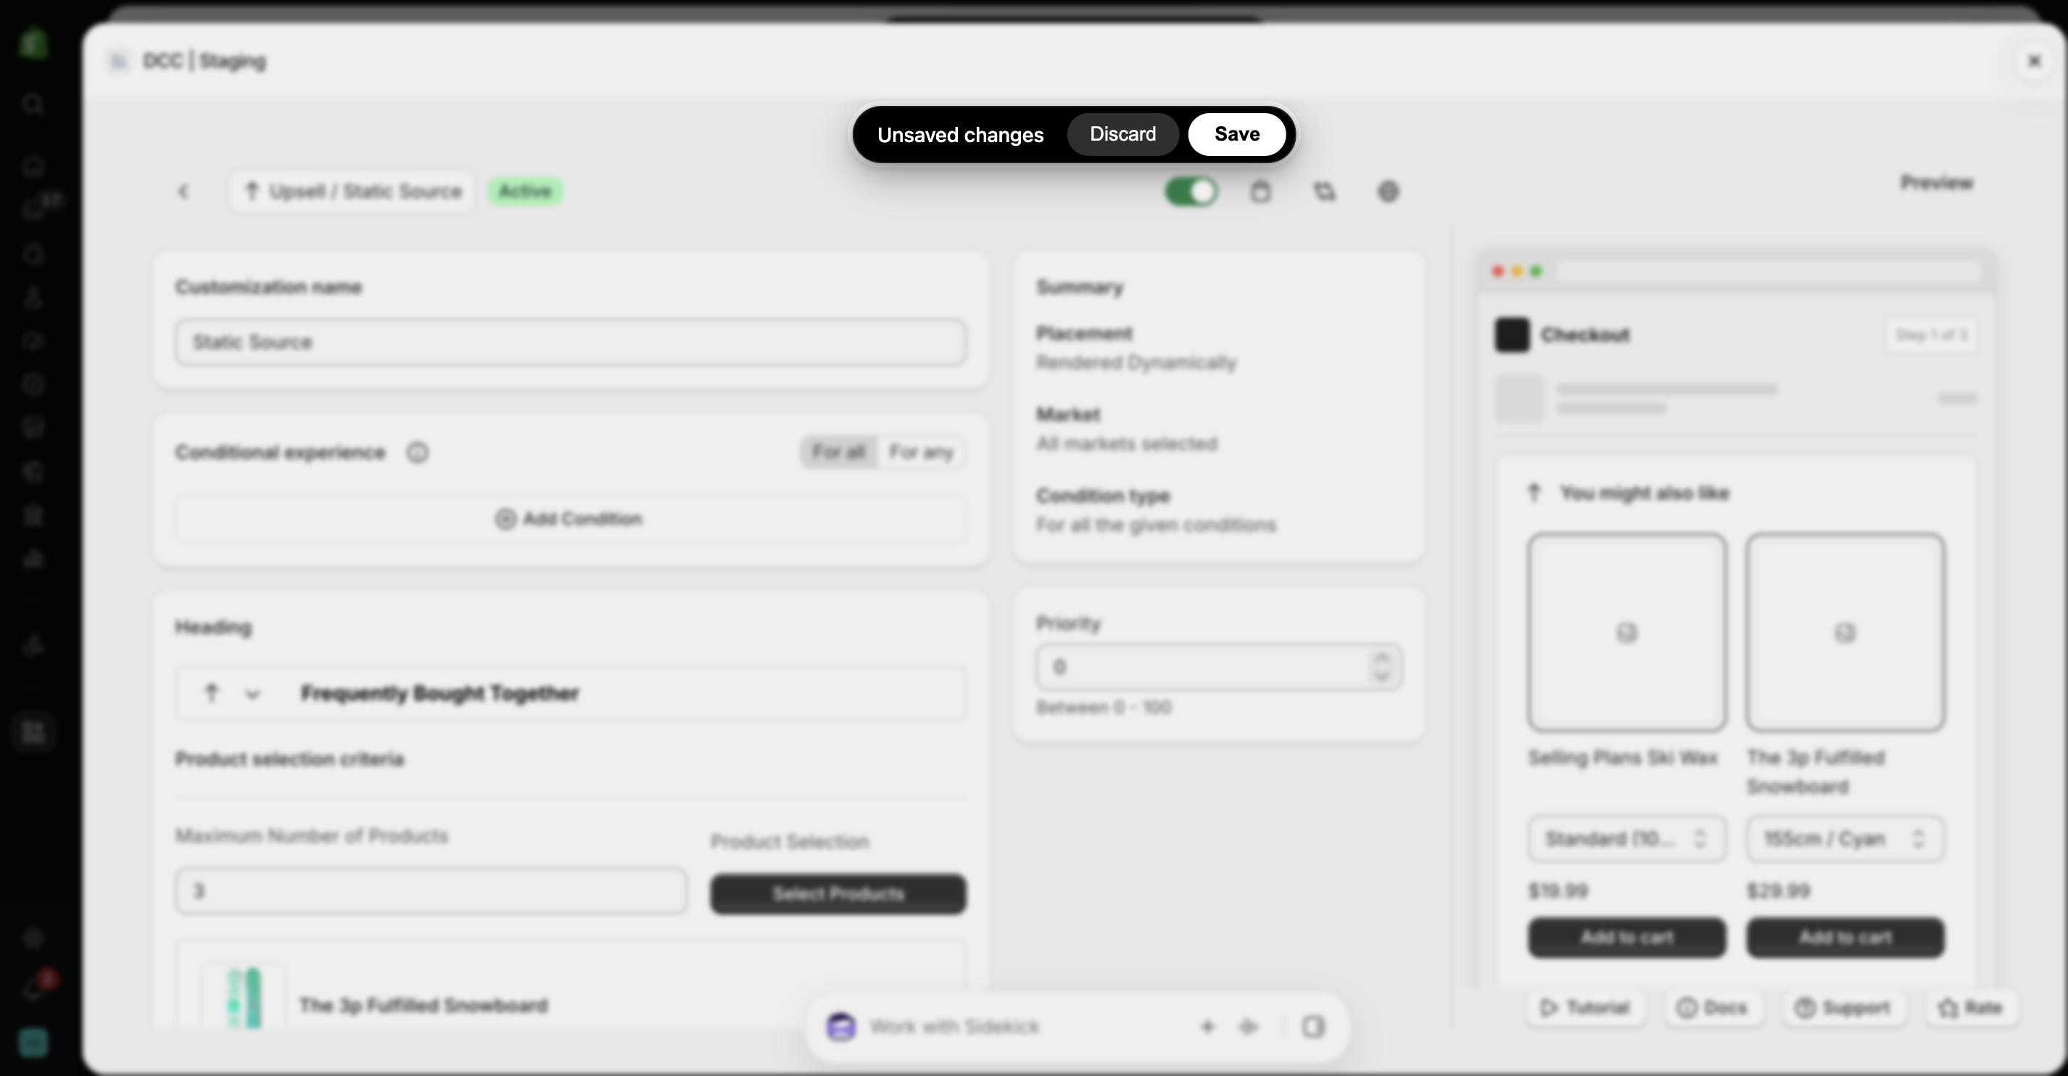Discard unsaved changes
Screen dimensions: 2068x1076
click(1122, 134)
